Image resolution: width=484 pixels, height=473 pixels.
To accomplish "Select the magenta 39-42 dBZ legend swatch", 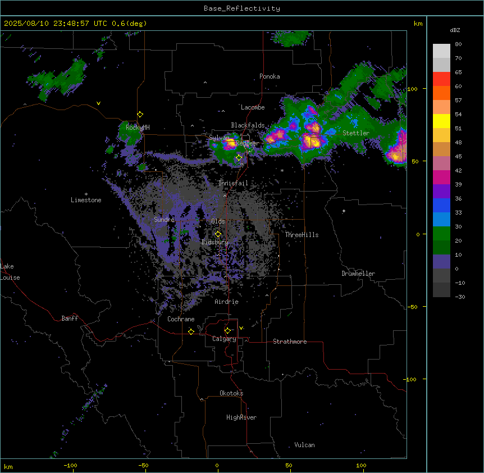I will coord(441,177).
